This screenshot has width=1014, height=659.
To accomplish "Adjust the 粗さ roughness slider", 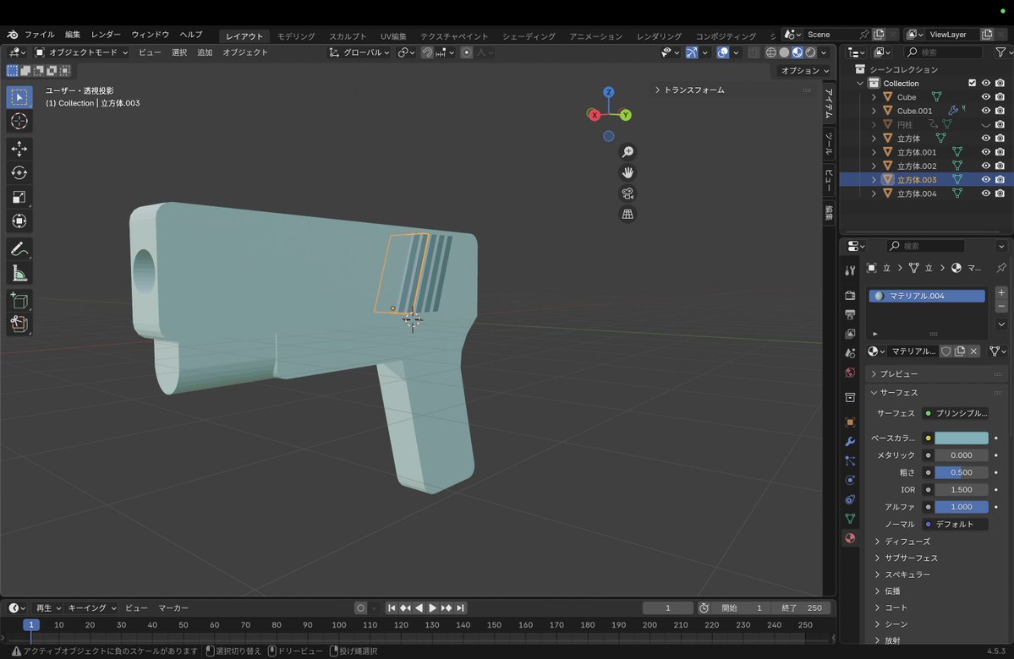I will (961, 472).
